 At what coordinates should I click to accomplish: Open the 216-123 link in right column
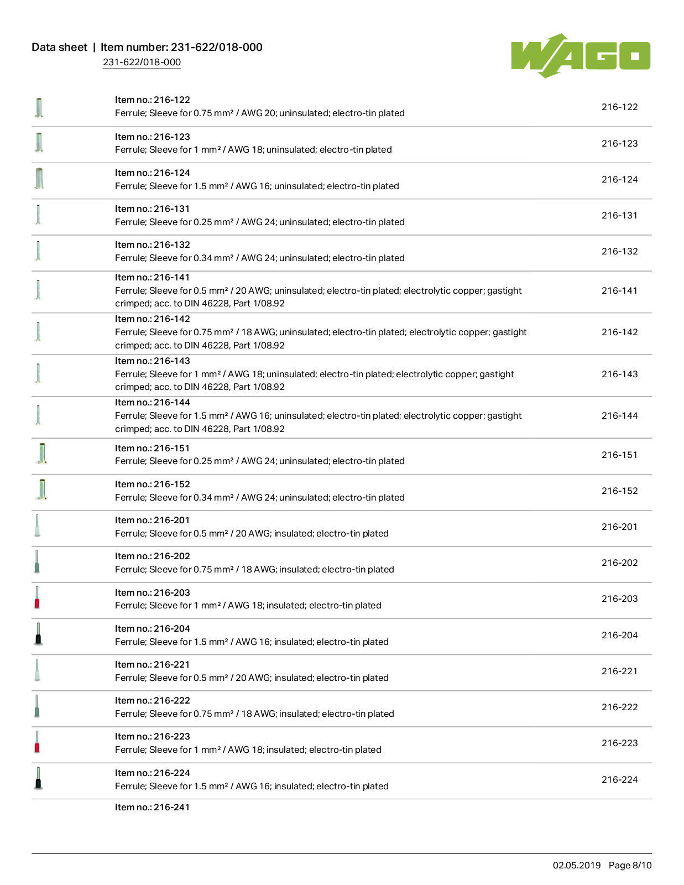(619, 143)
